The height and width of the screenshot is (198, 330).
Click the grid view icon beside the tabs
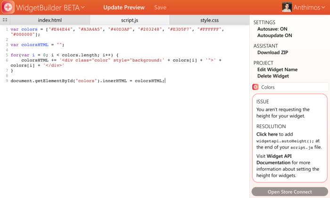[5, 20]
